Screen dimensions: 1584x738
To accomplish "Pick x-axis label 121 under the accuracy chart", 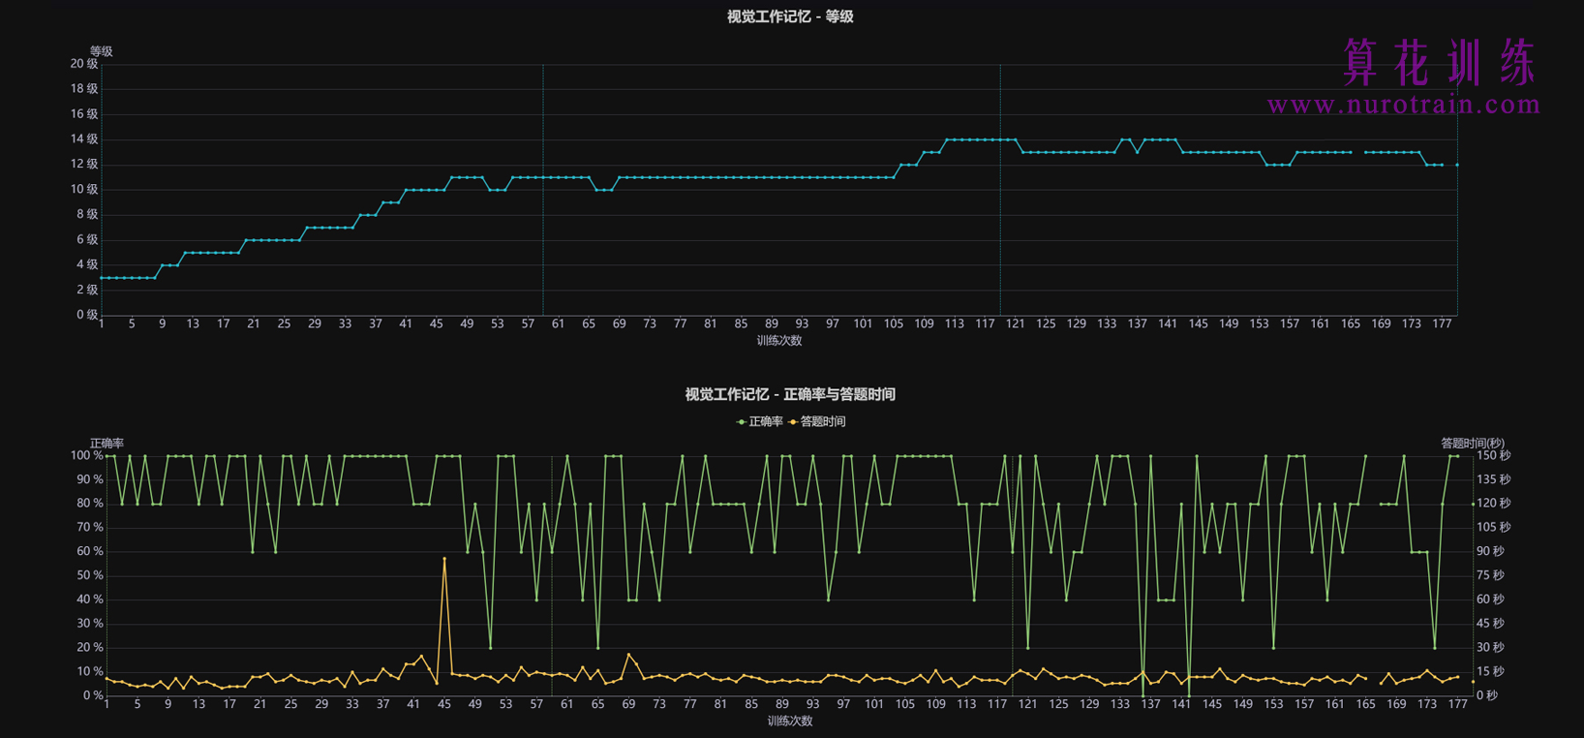I will [x=1027, y=704].
